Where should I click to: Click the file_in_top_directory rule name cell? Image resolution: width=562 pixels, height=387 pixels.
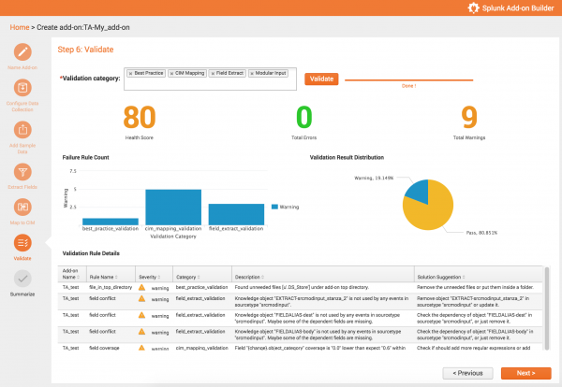click(x=111, y=287)
